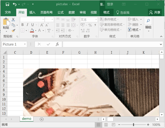Select Normal view button in status bar
The width and height of the screenshot is (165, 128).
(x=98, y=125)
